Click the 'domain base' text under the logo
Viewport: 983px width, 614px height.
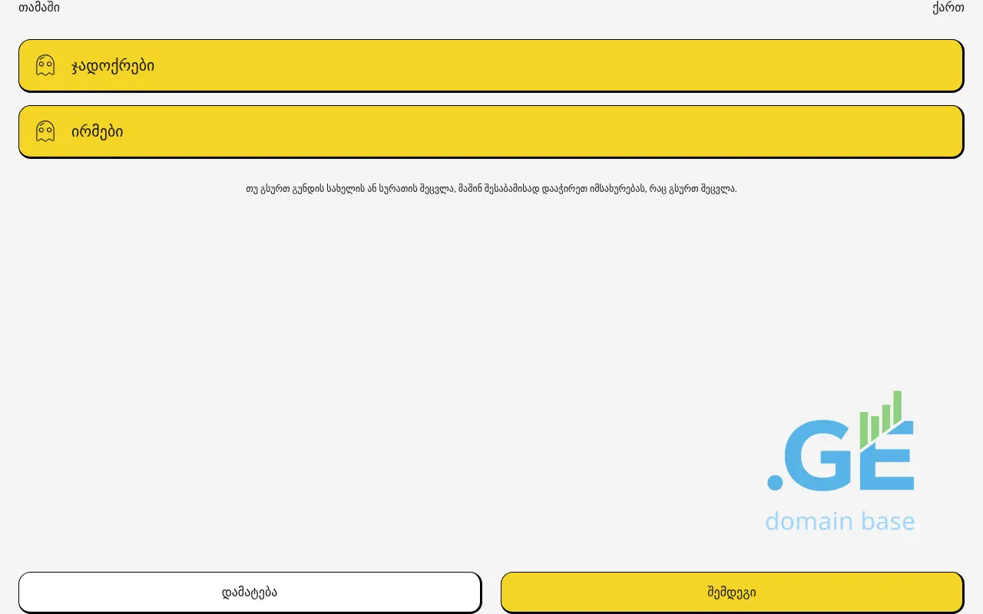[x=839, y=522]
